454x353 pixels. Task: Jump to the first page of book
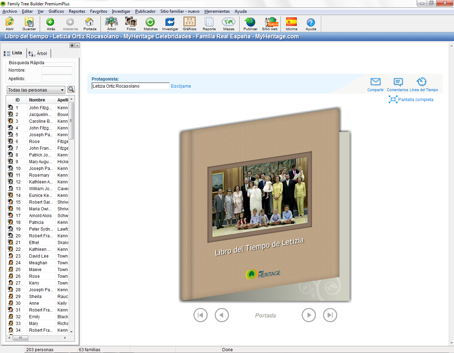pos(201,315)
